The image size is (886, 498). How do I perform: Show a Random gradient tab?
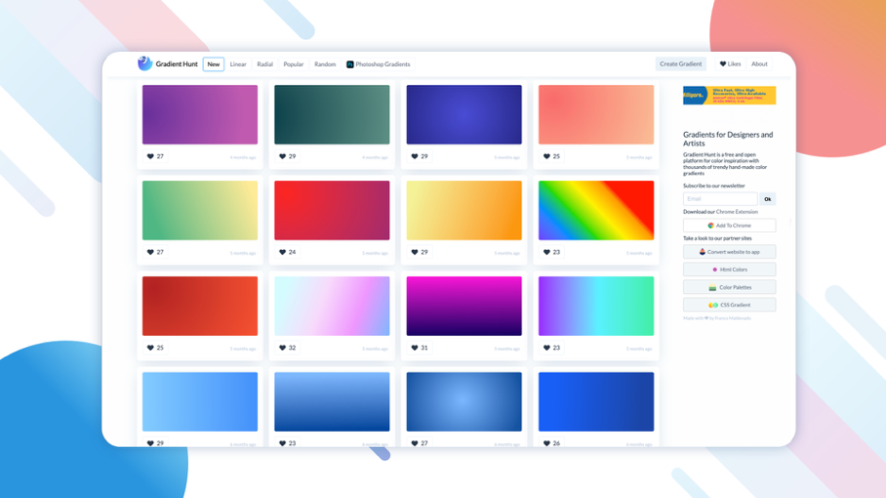pos(325,64)
